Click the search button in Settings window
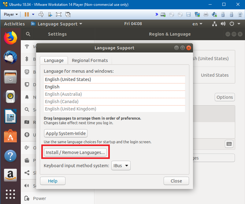The image size is (245, 204). [28, 34]
